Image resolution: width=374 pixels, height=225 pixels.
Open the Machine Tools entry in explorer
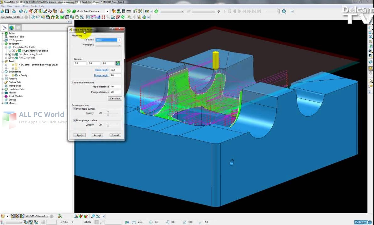pos(6,37)
